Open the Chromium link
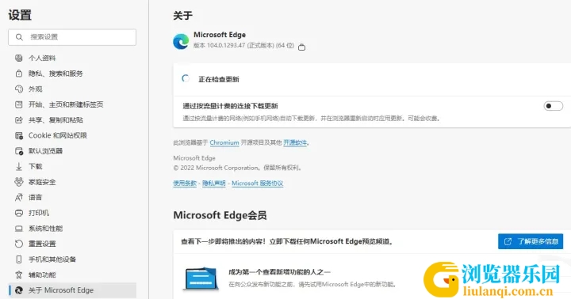 (x=224, y=143)
